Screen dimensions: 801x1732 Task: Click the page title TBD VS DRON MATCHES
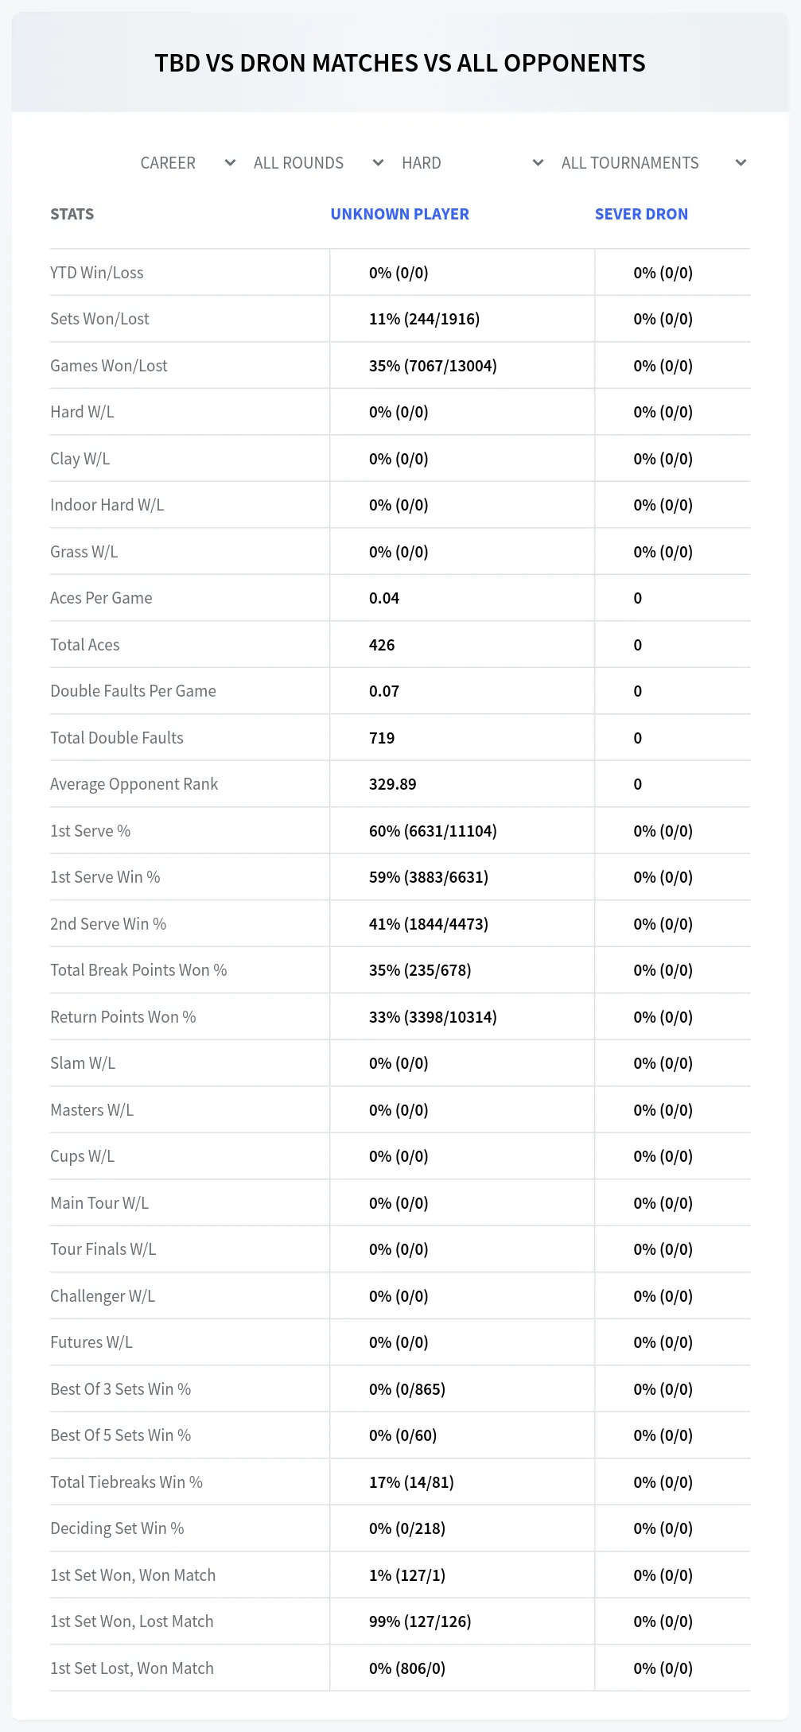click(x=399, y=63)
